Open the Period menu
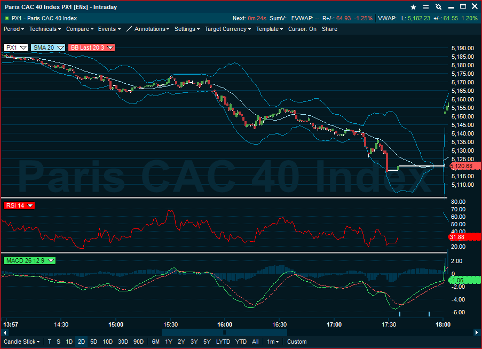The height and width of the screenshot is (349, 482). pyautogui.click(x=14, y=29)
